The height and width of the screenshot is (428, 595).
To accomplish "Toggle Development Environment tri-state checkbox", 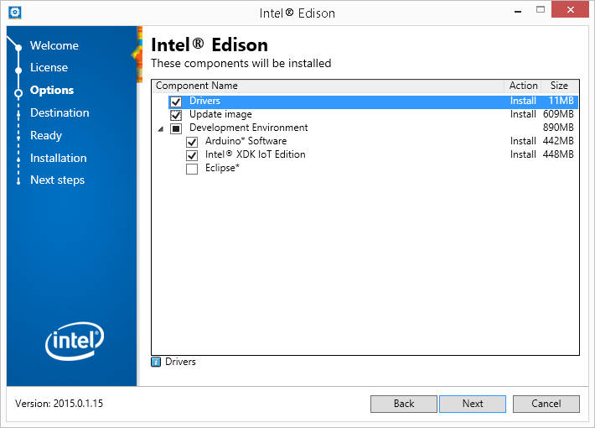I will click(176, 128).
